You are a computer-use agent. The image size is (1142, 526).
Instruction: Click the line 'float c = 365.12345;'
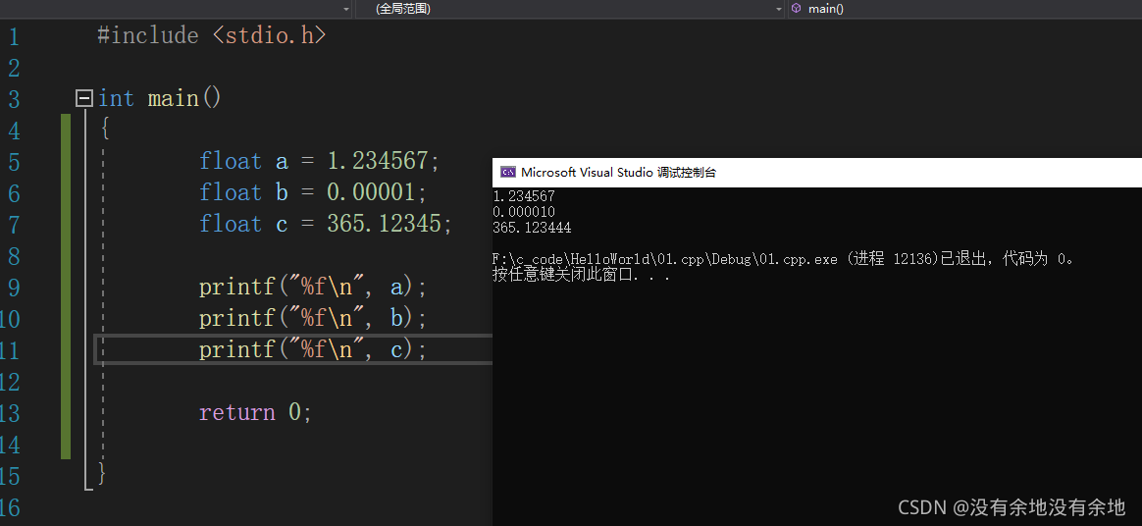pyautogui.click(x=326, y=223)
